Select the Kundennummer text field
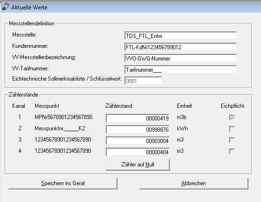 (x=181, y=47)
